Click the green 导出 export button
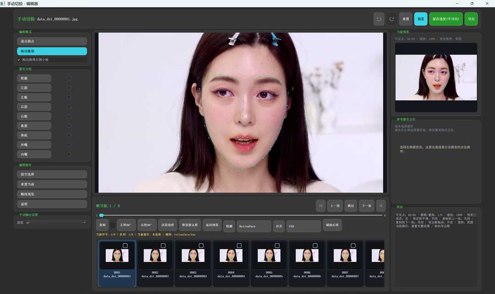The height and width of the screenshot is (294, 495). tap(471, 19)
